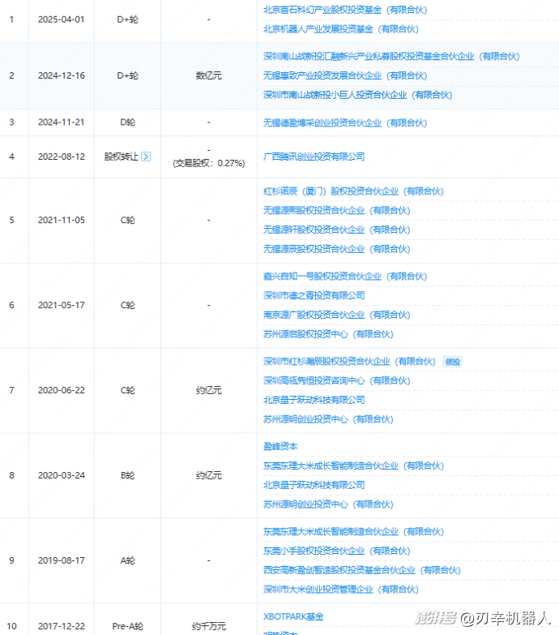Image resolution: width=559 pixels, height=635 pixels.
Task: Click the Pre-A轮 round cell
Action: pyautogui.click(x=127, y=626)
